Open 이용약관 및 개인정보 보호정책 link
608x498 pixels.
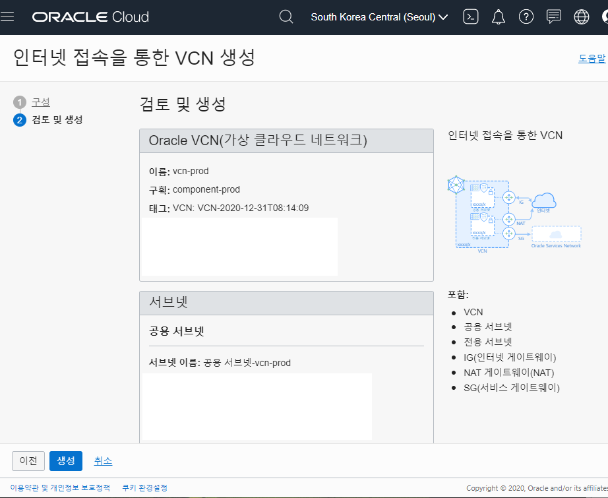60,487
